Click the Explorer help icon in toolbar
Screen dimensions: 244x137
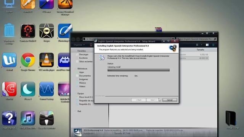(x=213, y=45)
